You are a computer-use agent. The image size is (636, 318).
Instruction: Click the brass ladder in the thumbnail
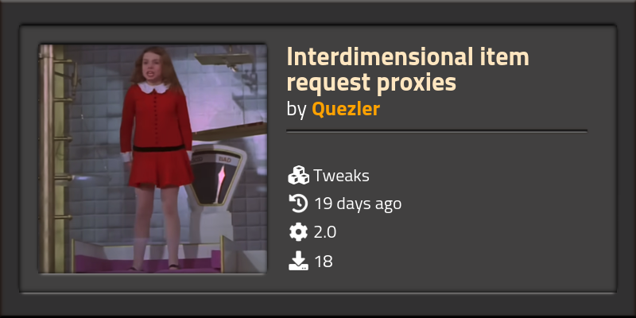56,158
